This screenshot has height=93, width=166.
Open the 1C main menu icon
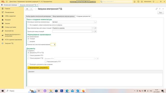3,2
